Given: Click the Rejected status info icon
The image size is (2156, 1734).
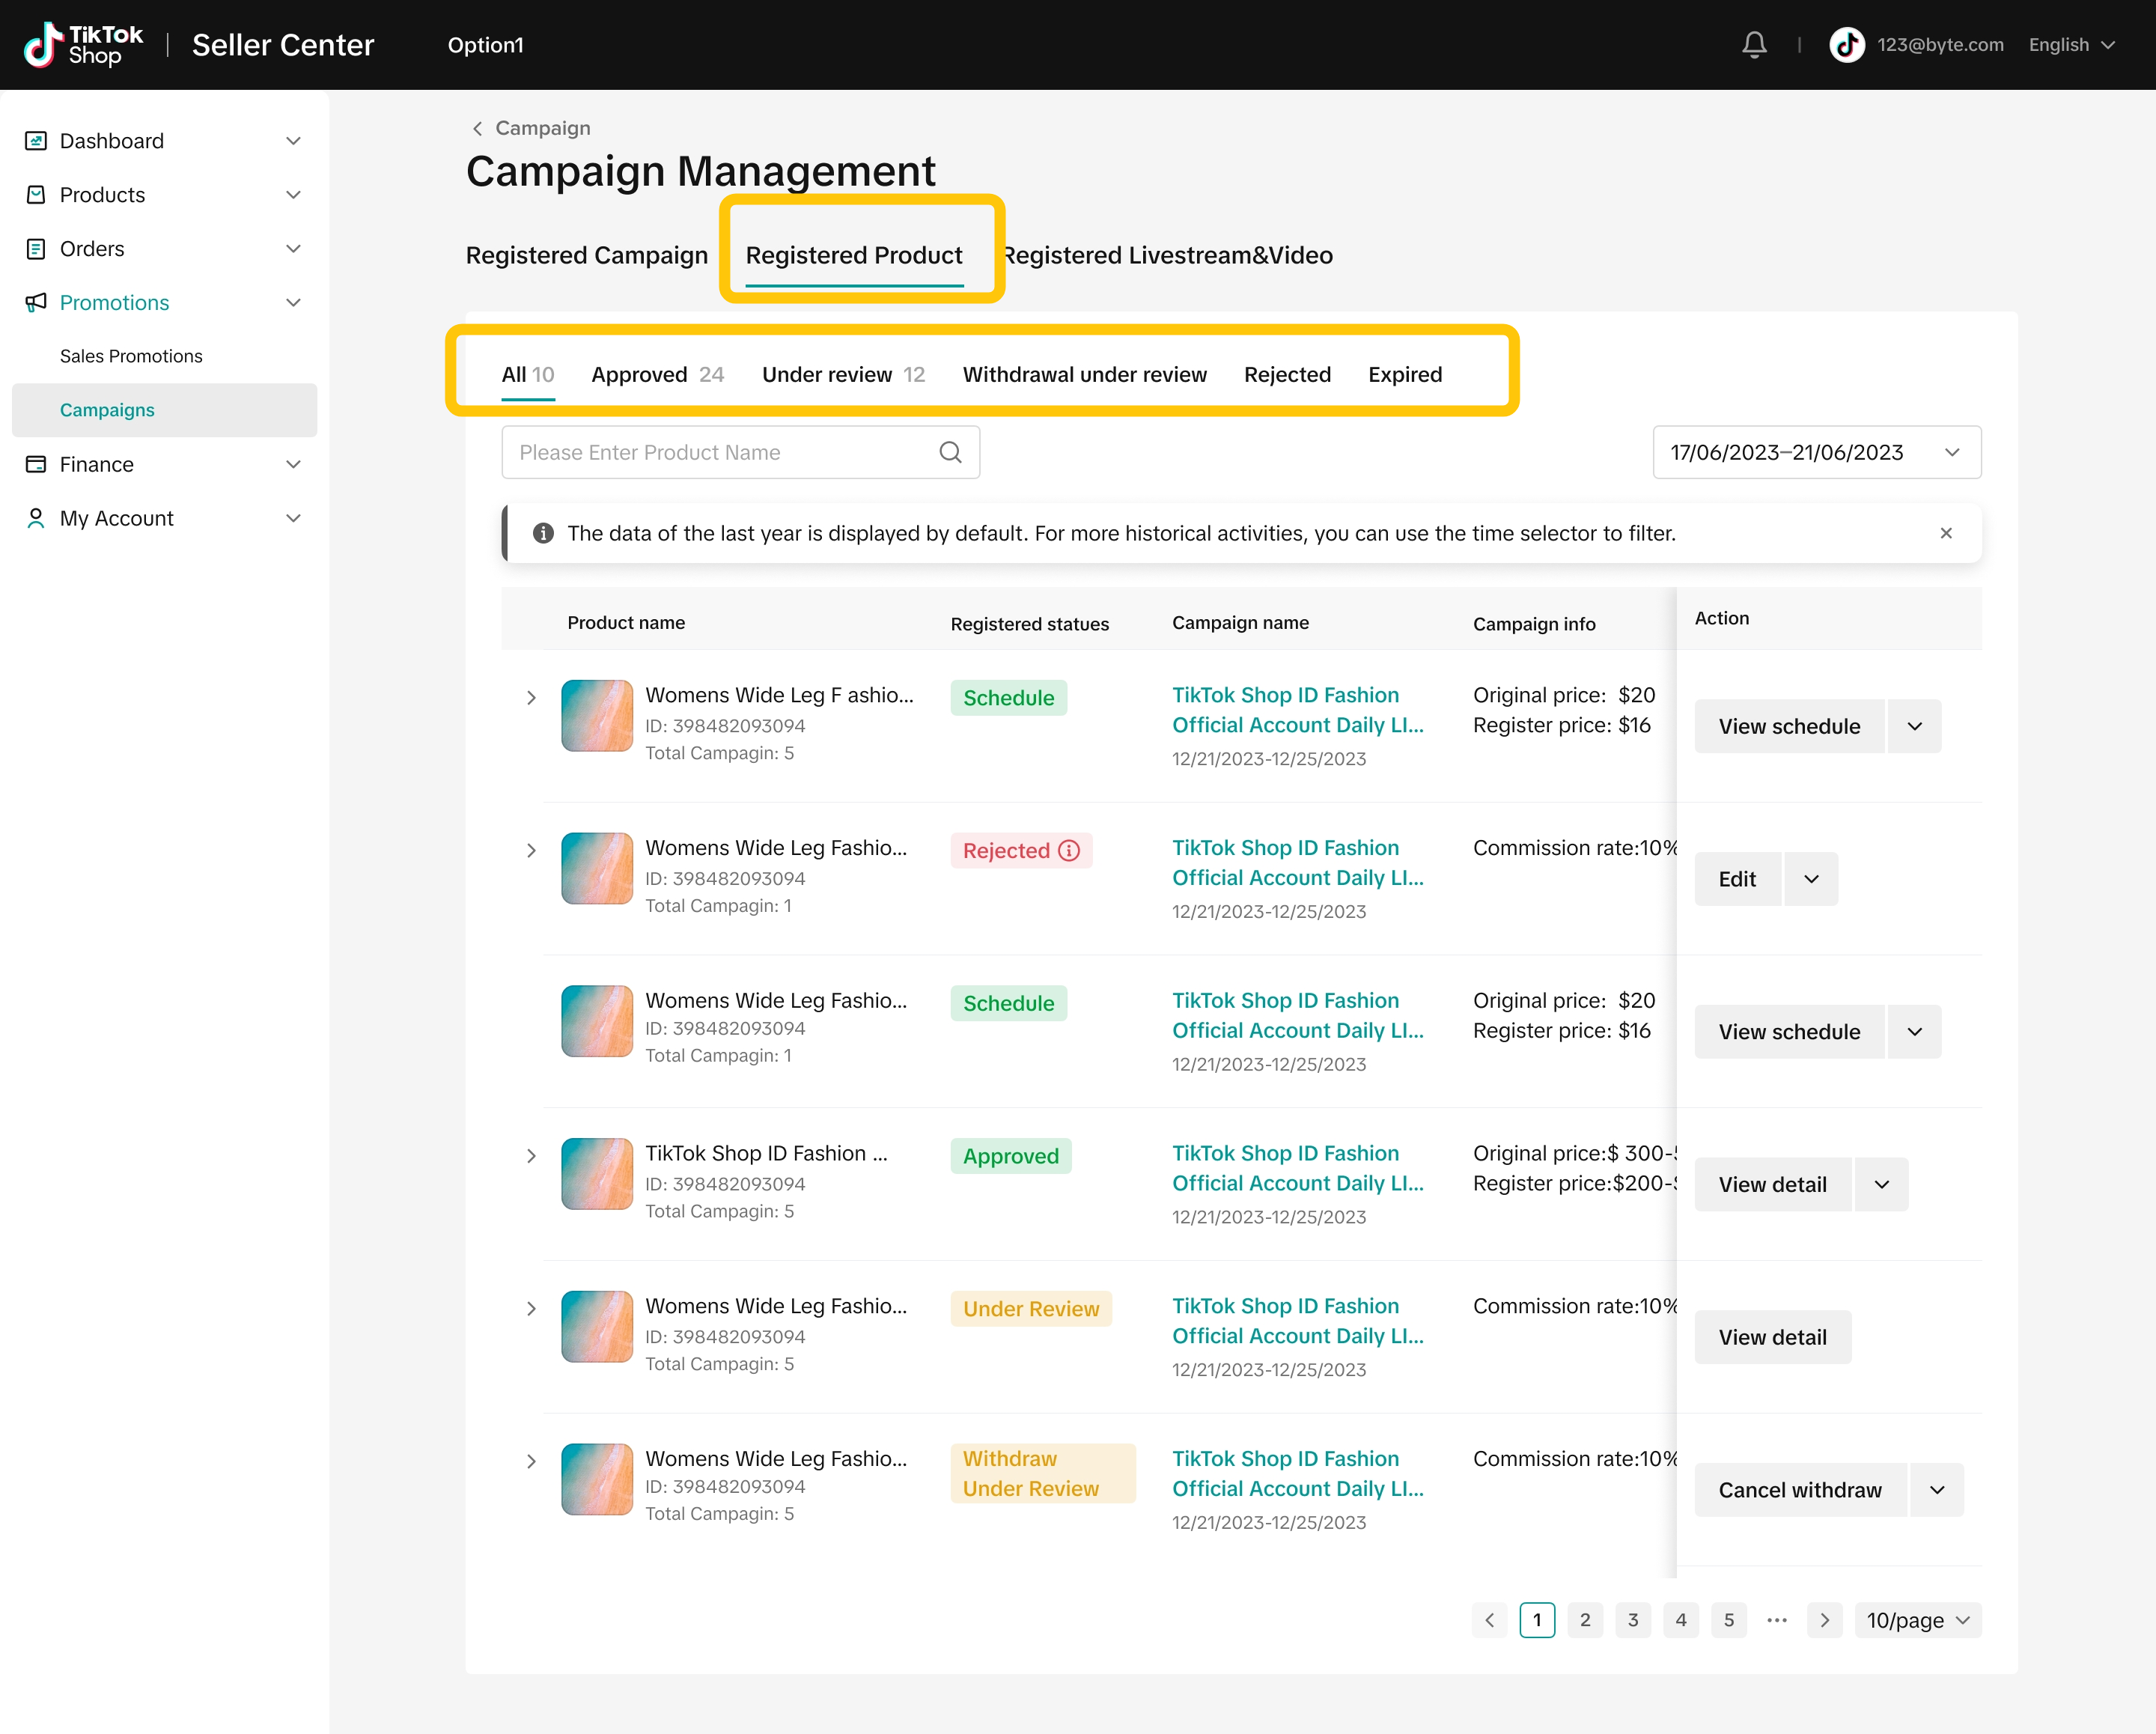Looking at the screenshot, I should point(1070,850).
